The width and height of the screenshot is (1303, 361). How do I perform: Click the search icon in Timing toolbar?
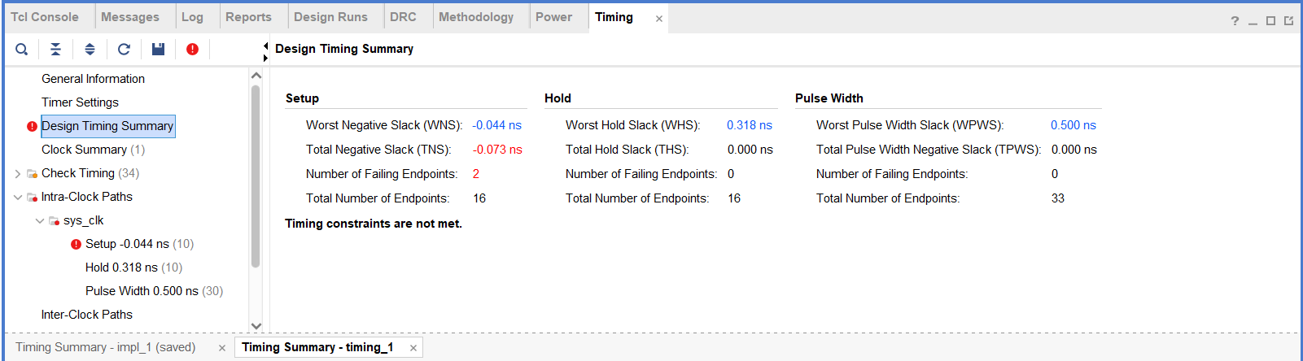pos(22,50)
